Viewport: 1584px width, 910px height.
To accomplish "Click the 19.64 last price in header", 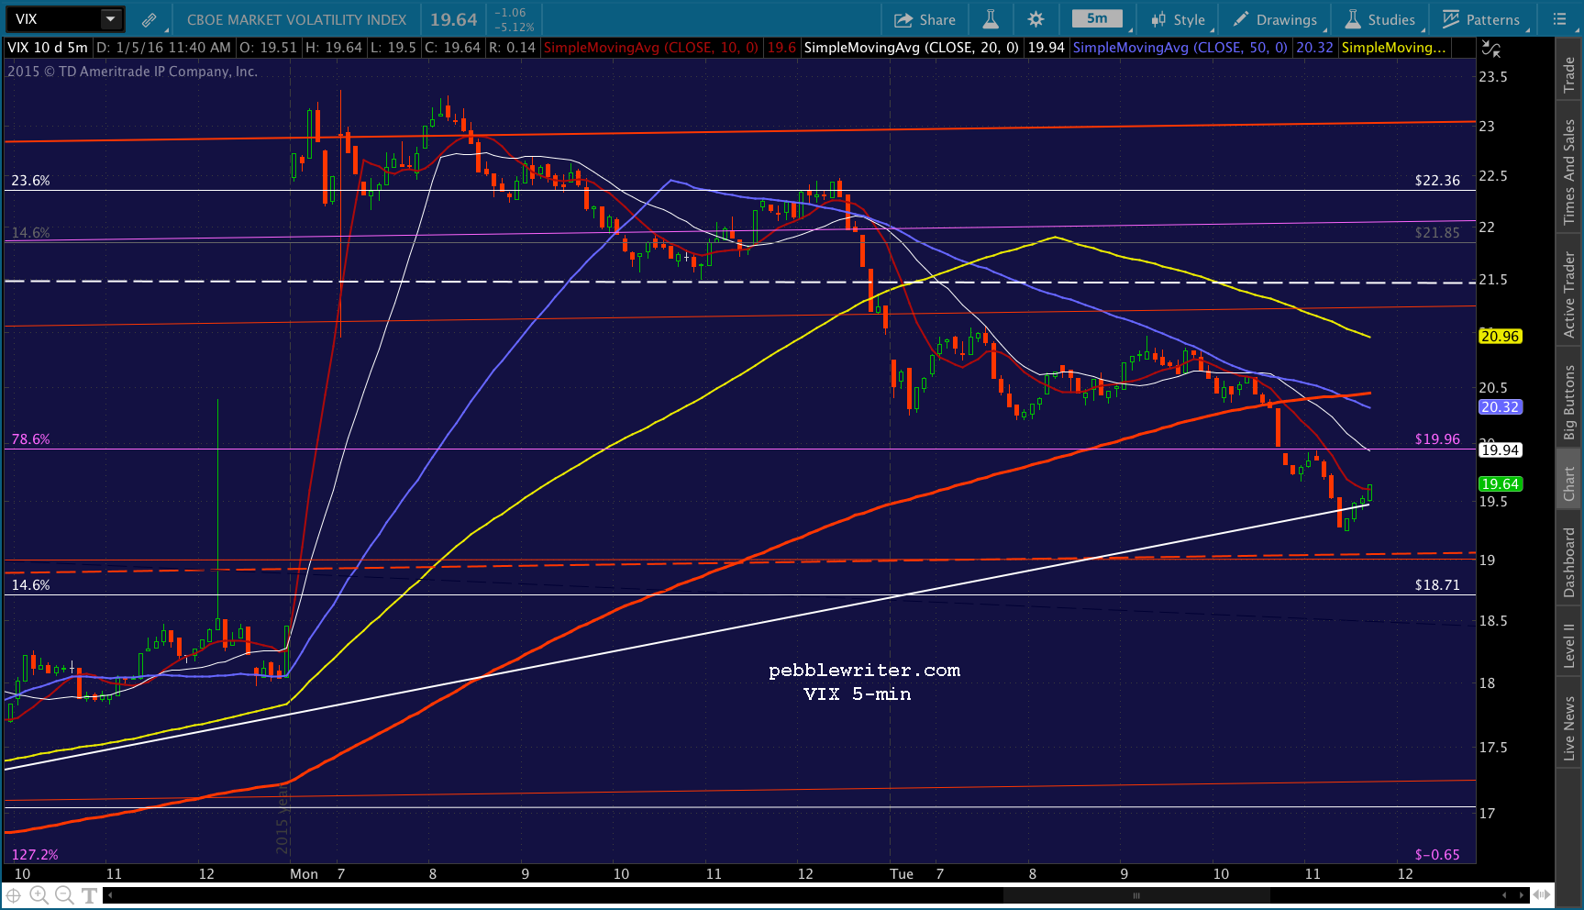I will click(454, 19).
